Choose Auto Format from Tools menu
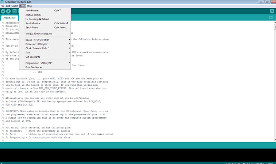Viewport: 276px width, 164px height. coord(45,11)
